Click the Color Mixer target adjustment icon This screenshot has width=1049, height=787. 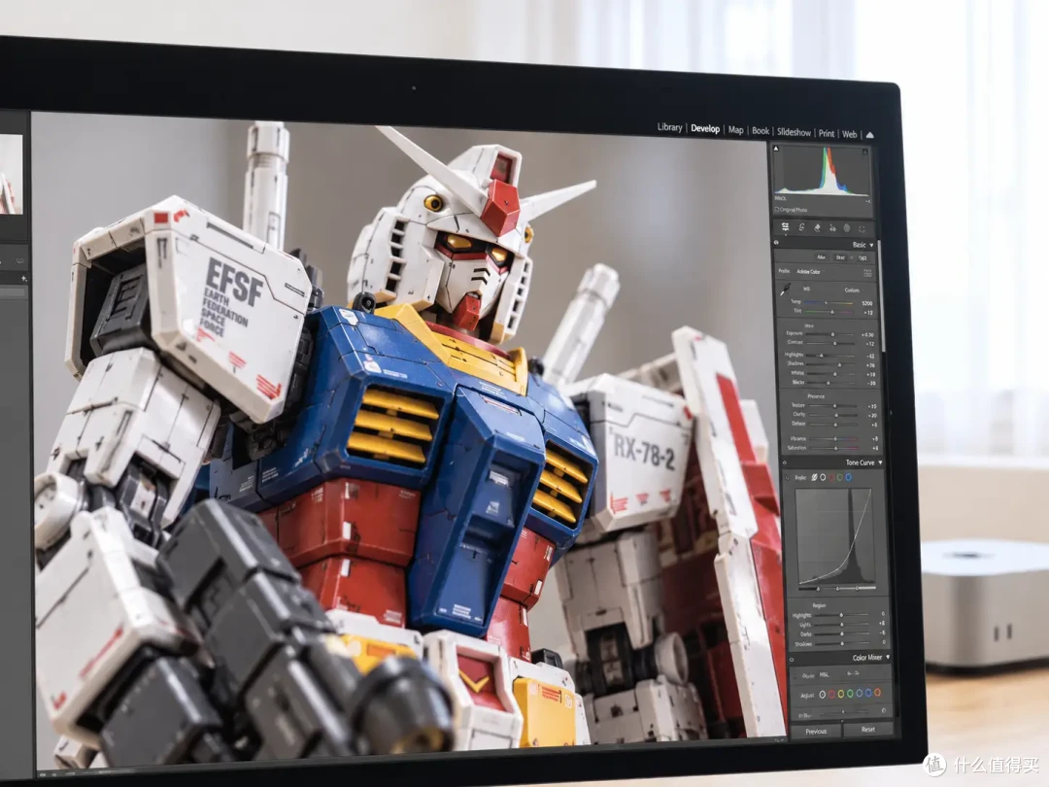pyautogui.click(x=795, y=675)
